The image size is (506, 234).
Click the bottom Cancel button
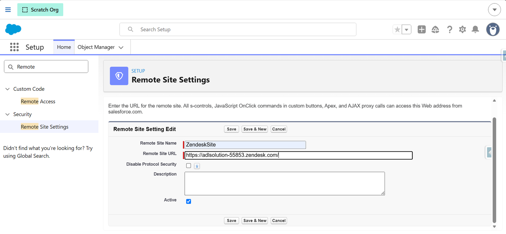click(279, 221)
